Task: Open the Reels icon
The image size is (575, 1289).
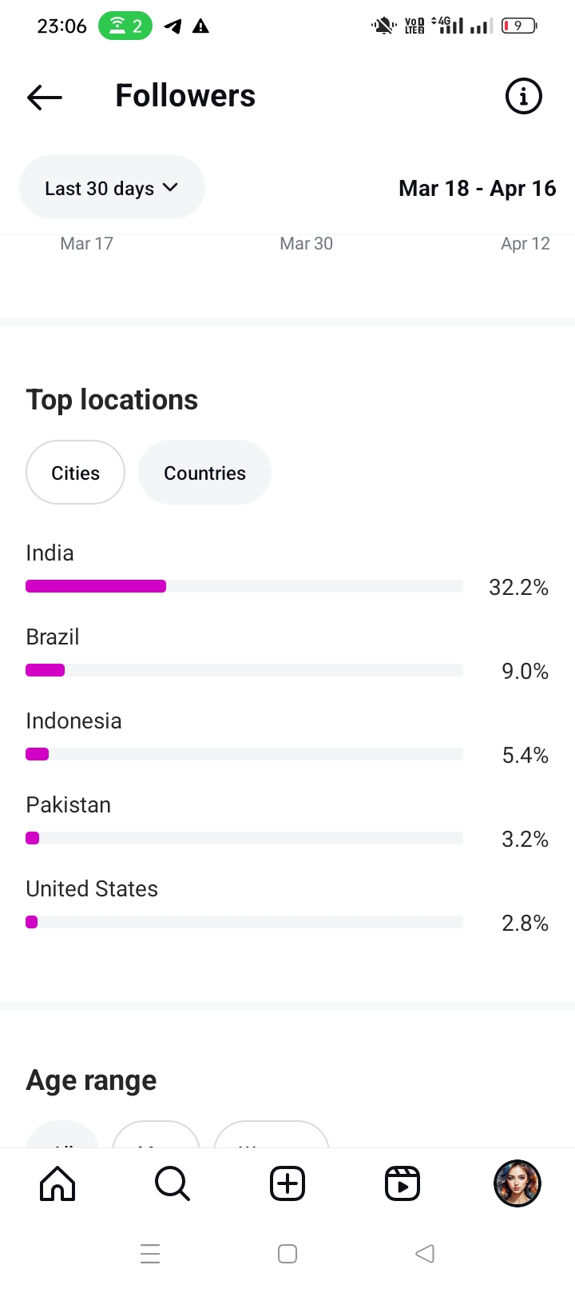Action: (x=402, y=1183)
